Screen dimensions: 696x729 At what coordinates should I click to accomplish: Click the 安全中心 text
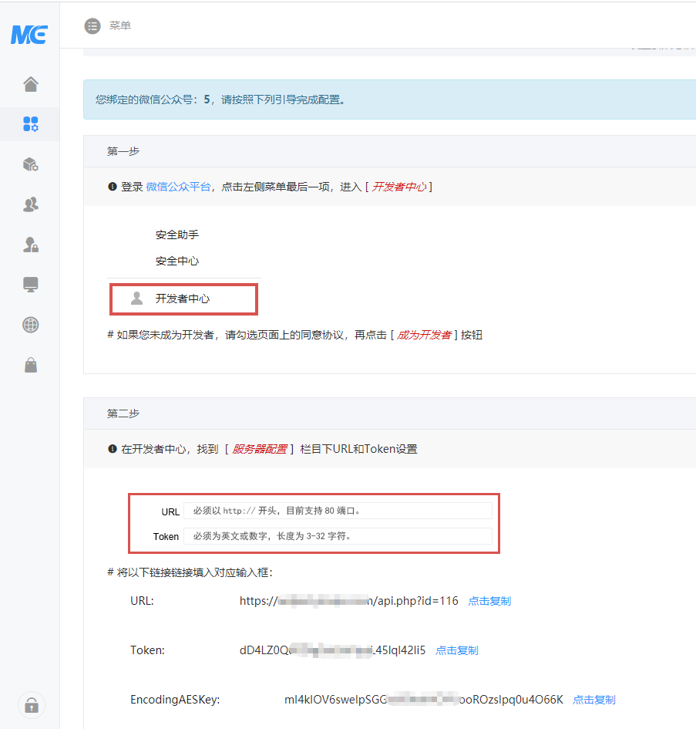[177, 261]
